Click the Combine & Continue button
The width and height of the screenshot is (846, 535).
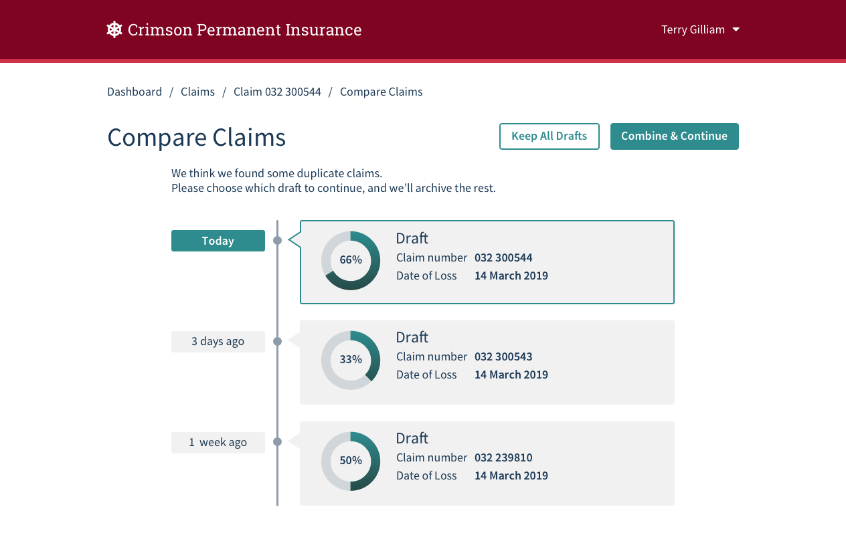675,136
